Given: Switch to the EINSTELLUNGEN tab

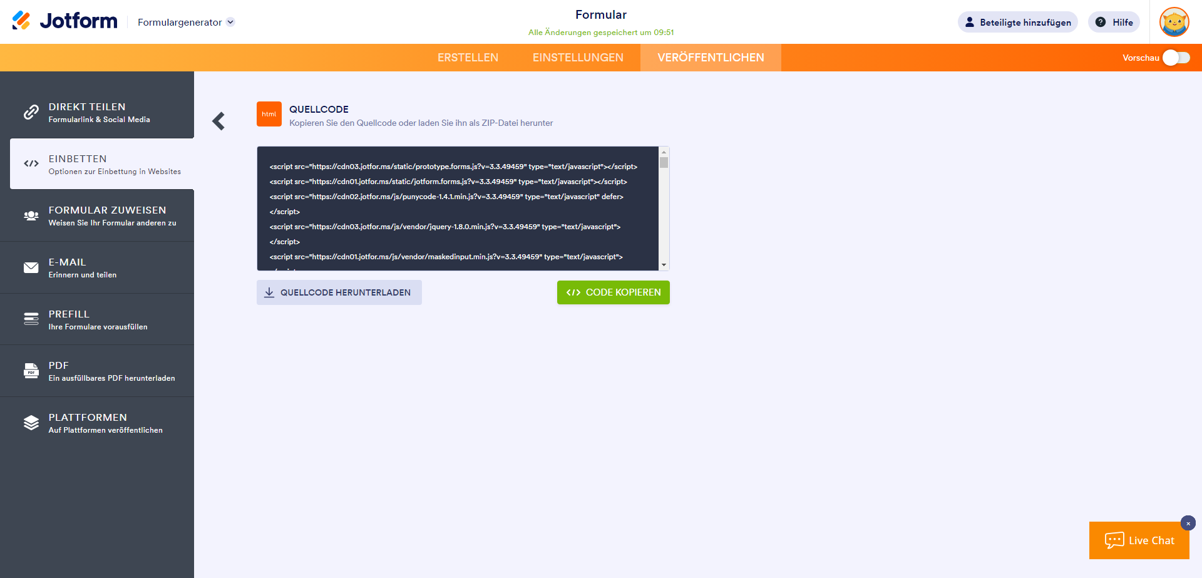Looking at the screenshot, I should tap(578, 58).
